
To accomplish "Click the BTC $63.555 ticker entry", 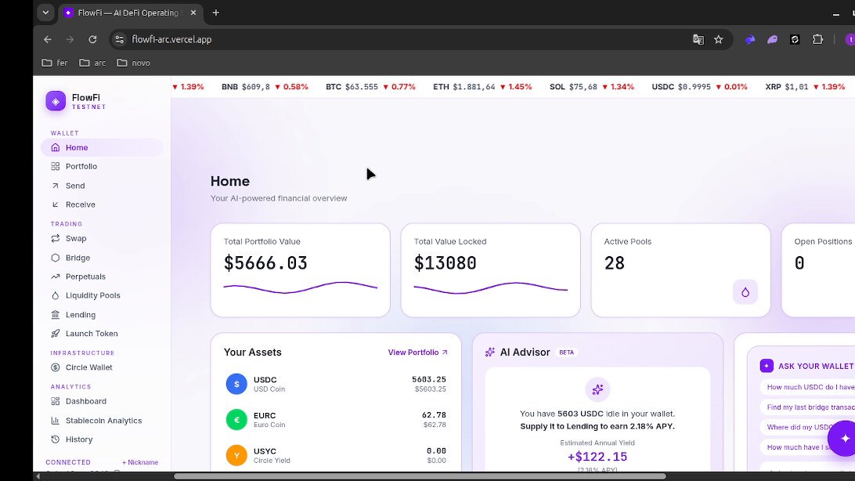I will click(370, 87).
